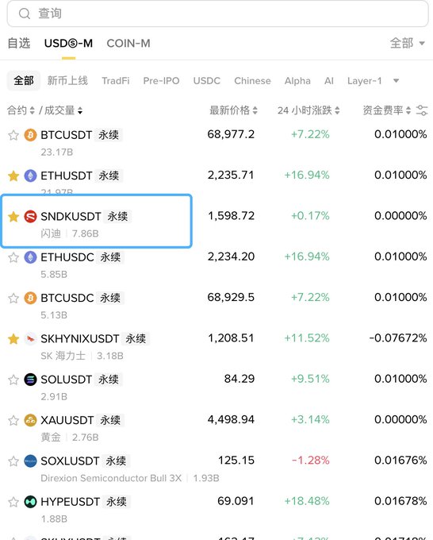The width and height of the screenshot is (433, 540).
Task: Expand more categories arrow after Layer-1
Action: 397,81
